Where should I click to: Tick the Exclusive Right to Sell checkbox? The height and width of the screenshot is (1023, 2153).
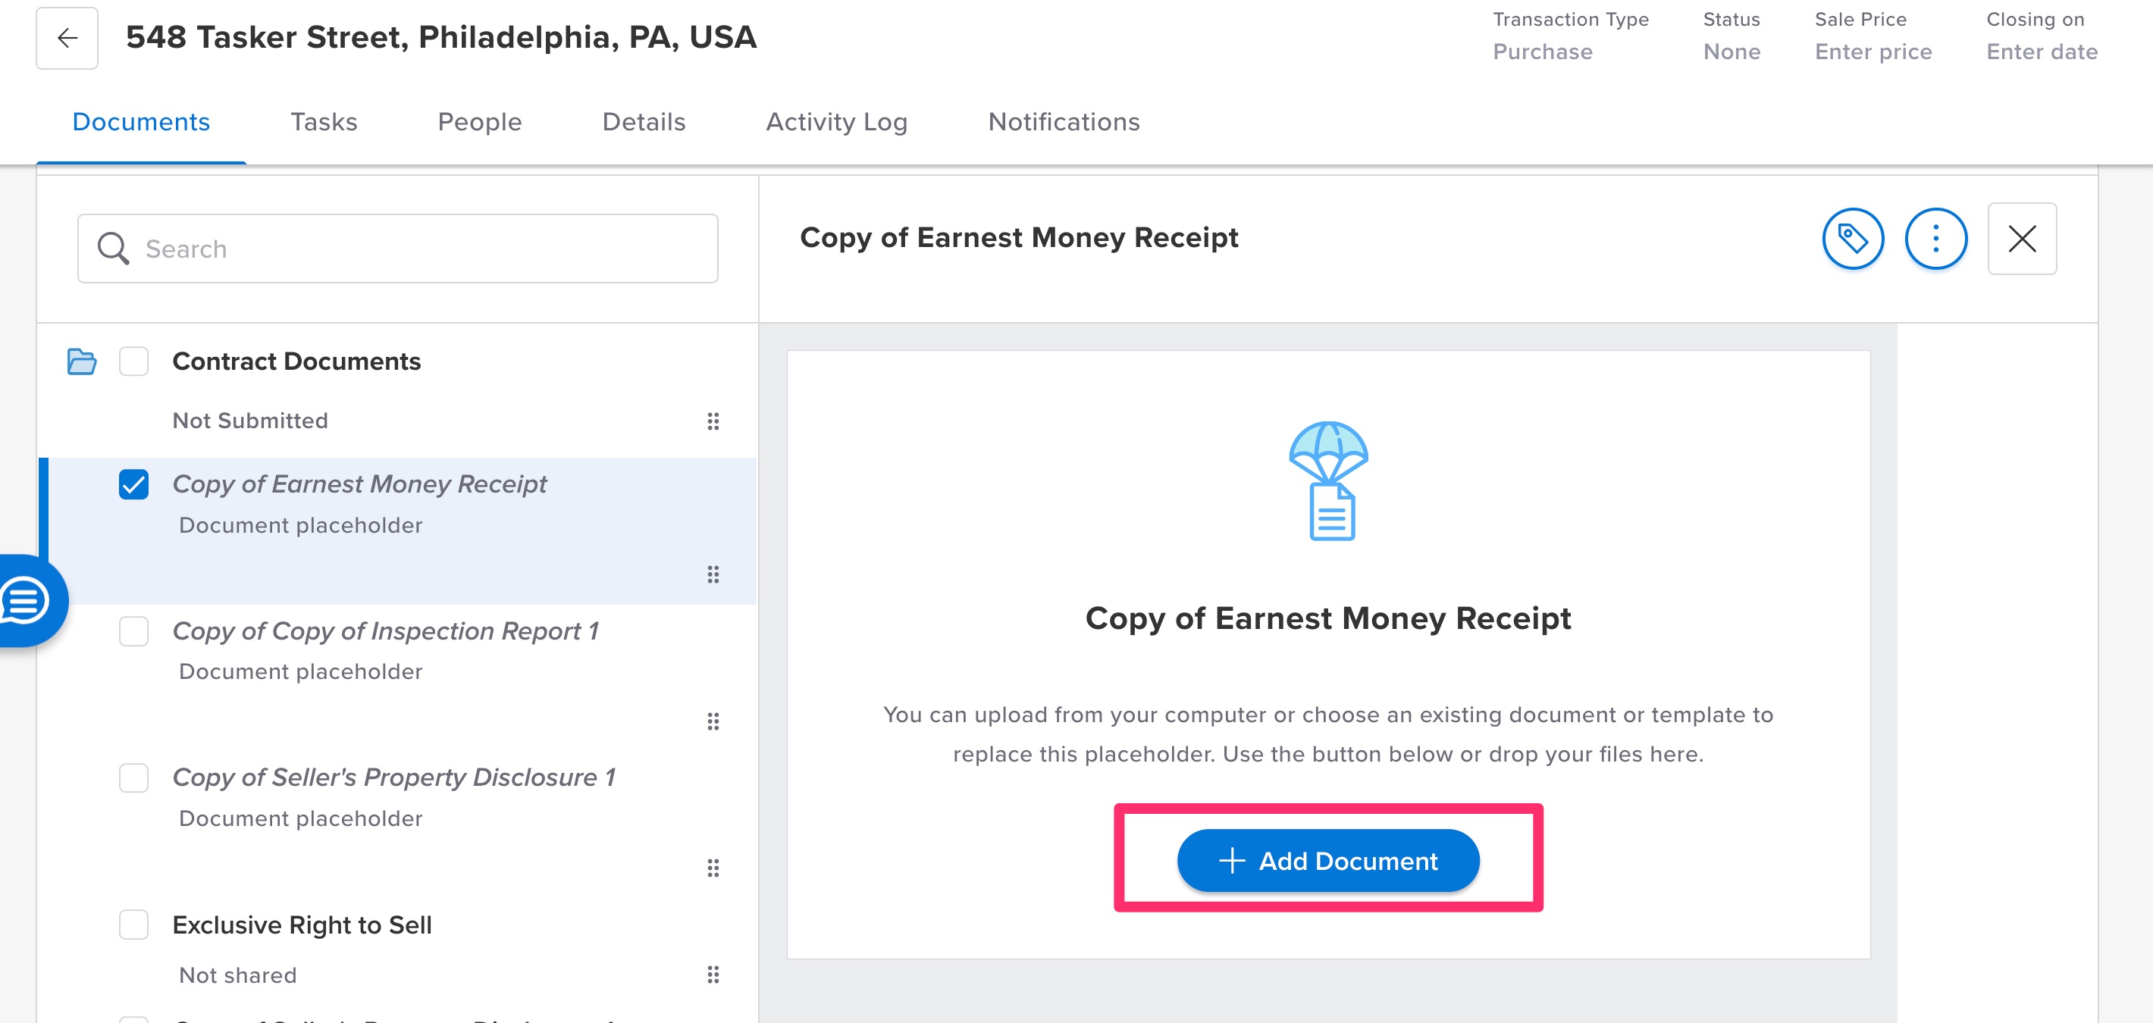tap(133, 924)
